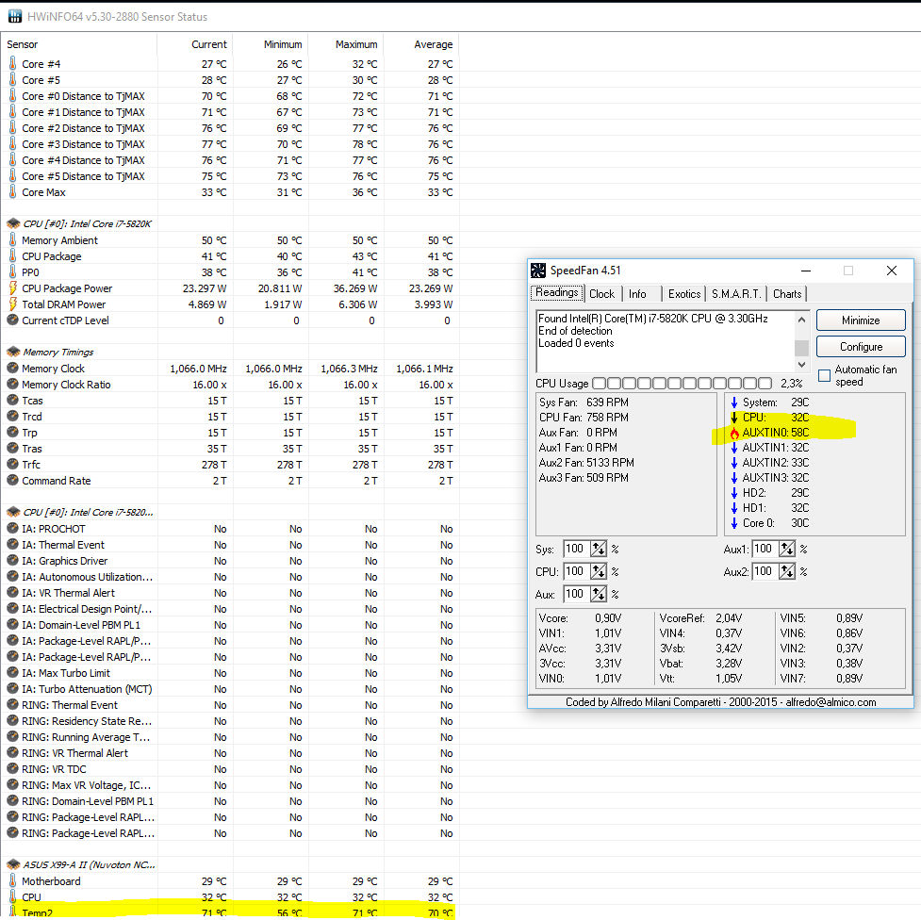The image size is (921, 920).
Task: Click the clock icon beside Current cTDP Level
Action: [12, 320]
